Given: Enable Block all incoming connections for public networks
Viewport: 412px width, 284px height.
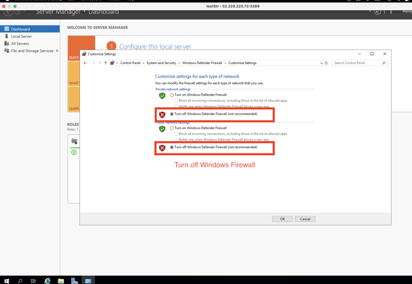Looking at the screenshot, I should click(x=176, y=134).
